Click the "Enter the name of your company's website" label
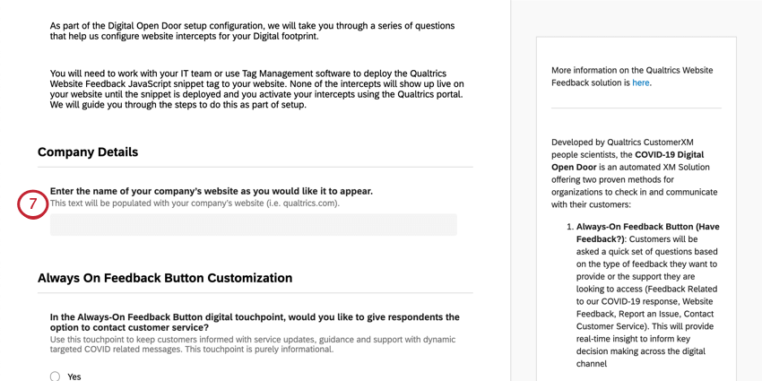 point(212,191)
